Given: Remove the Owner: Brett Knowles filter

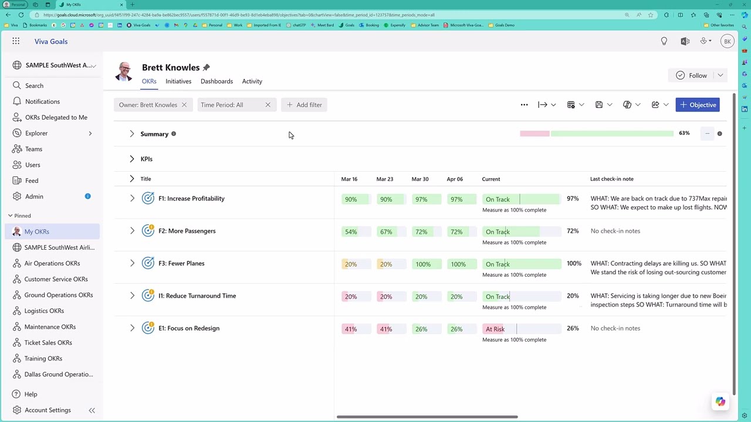Looking at the screenshot, I should [184, 105].
